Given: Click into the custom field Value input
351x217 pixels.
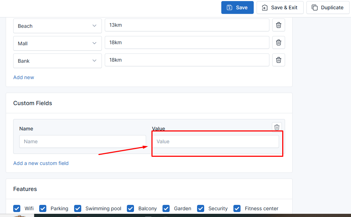Looking at the screenshot, I should 215,141.
